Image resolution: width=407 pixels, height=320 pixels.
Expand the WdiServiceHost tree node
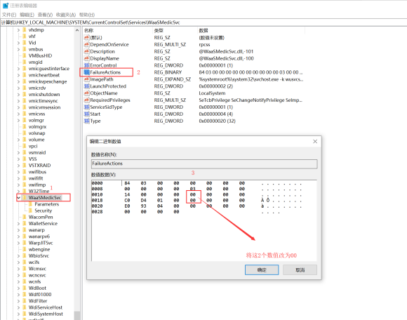pyautogui.click(x=19, y=307)
